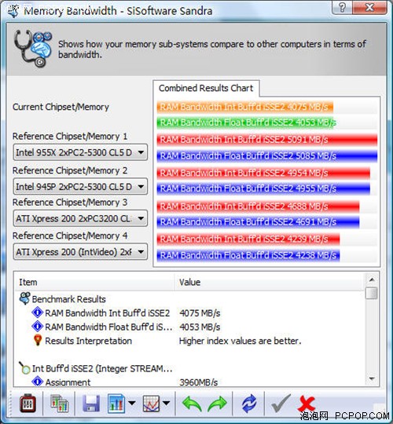Screen dimensions: 393x424
Task: Click the red X cancel icon
Action: tap(306, 404)
